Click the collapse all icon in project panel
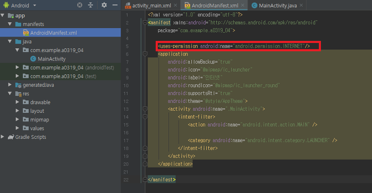The width and height of the screenshot is (372, 193). (91, 5)
